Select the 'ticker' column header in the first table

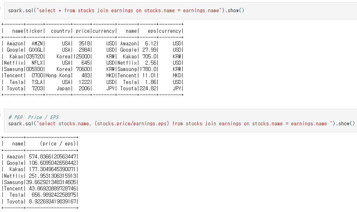34,31
